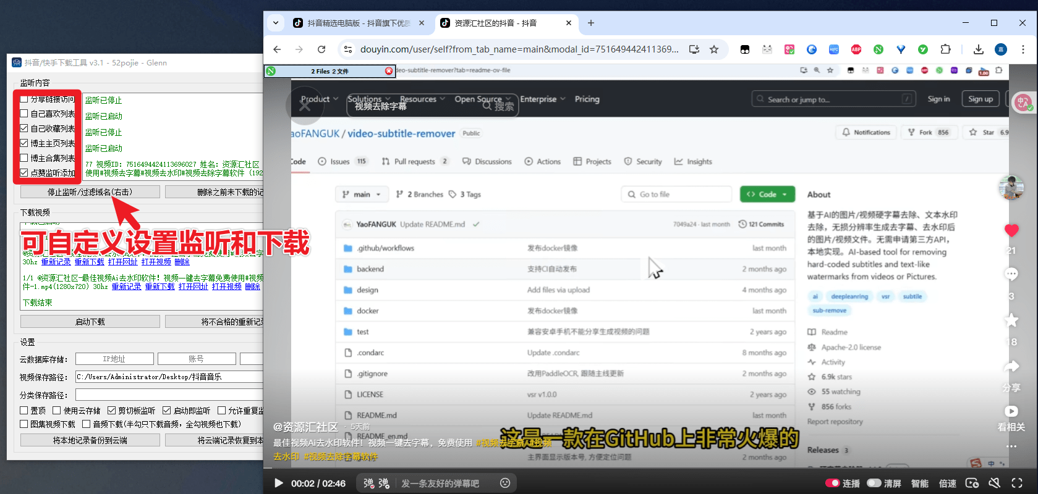Open a new Chrome tab
This screenshot has height=494, width=1038.
point(591,23)
